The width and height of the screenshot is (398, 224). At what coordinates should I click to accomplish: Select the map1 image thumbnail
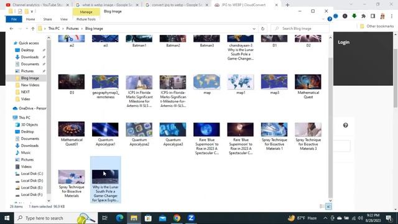pyautogui.click(x=241, y=82)
